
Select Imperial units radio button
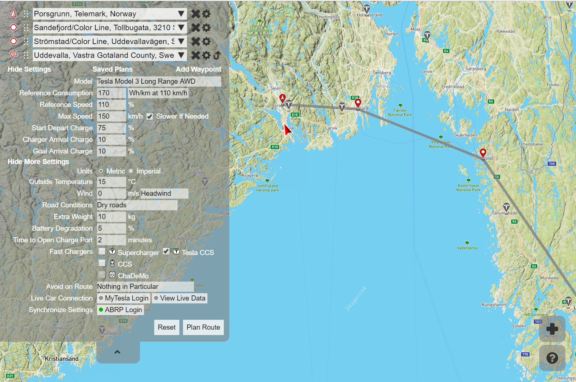131,171
